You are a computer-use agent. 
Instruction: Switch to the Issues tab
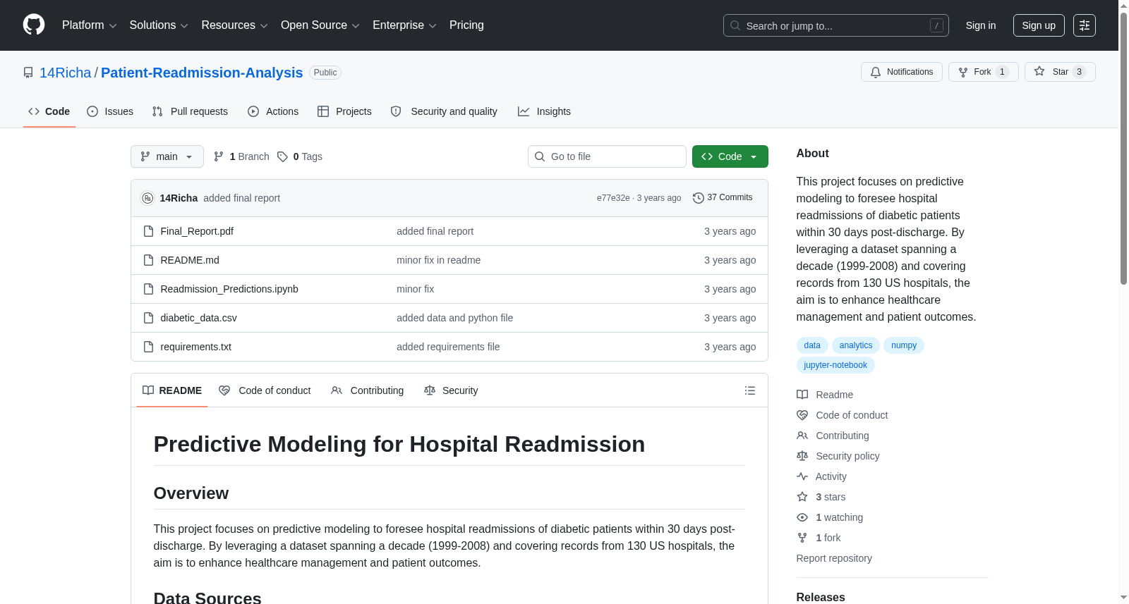(110, 111)
